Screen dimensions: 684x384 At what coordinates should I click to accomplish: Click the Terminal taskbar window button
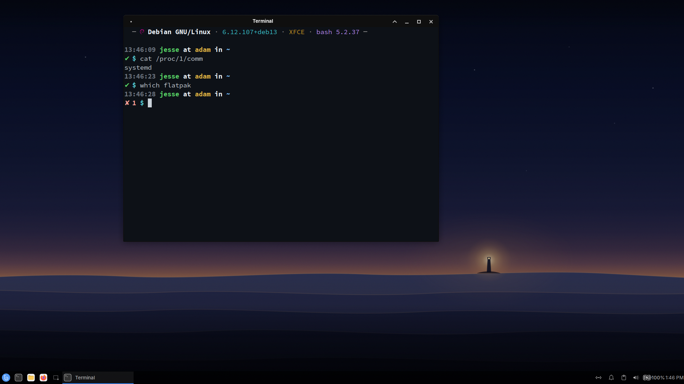pos(98,378)
